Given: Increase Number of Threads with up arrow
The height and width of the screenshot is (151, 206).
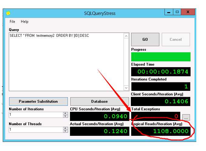Looking at the screenshot, I should click(65, 128).
